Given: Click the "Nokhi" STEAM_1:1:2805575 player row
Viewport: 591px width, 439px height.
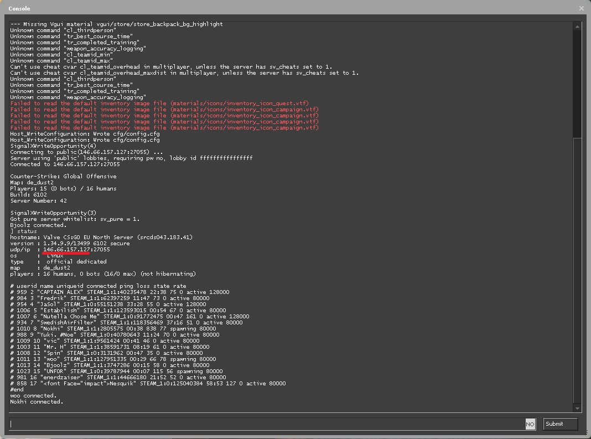Looking at the screenshot, I should coord(113,329).
